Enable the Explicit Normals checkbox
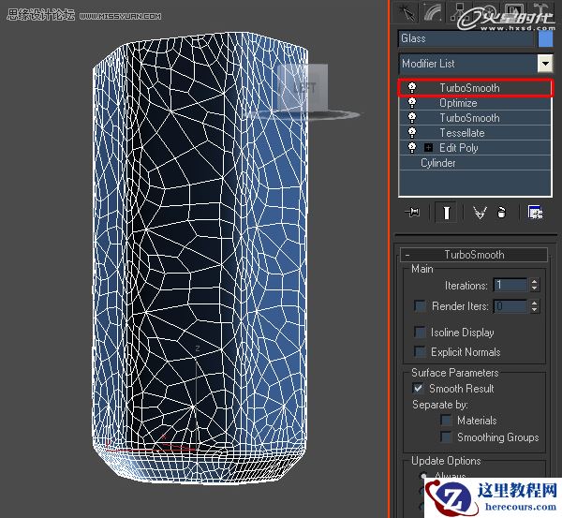The image size is (562, 518). [x=420, y=352]
